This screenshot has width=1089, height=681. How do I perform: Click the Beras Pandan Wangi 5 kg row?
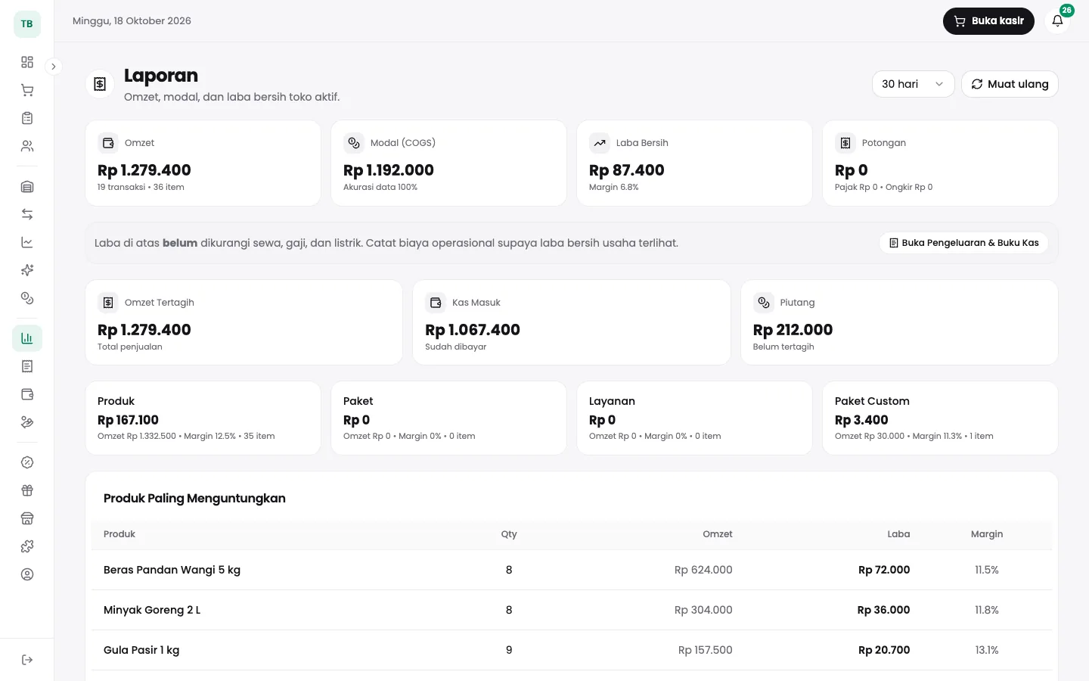(x=572, y=570)
